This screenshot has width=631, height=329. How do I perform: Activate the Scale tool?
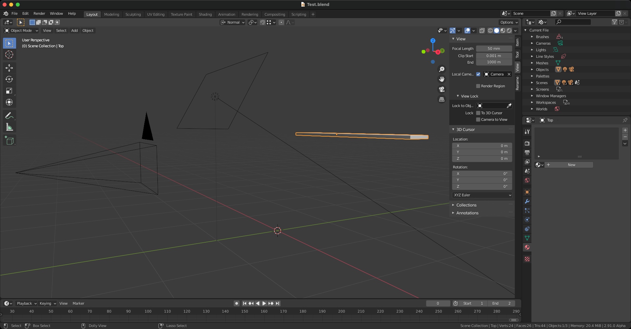point(9,91)
